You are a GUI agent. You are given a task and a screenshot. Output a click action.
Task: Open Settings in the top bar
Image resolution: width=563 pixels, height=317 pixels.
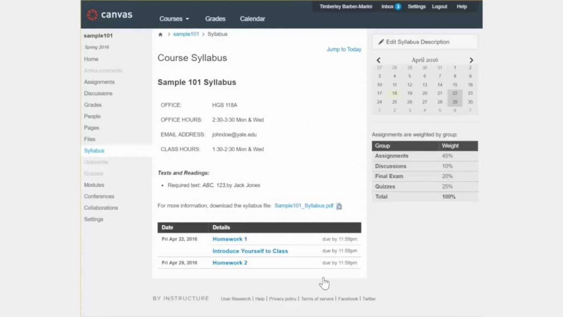coord(417,6)
